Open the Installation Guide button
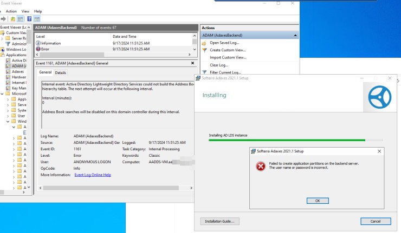 point(219,221)
